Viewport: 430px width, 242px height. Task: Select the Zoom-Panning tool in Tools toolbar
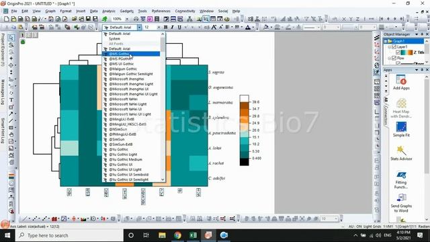[x=11, y=44]
